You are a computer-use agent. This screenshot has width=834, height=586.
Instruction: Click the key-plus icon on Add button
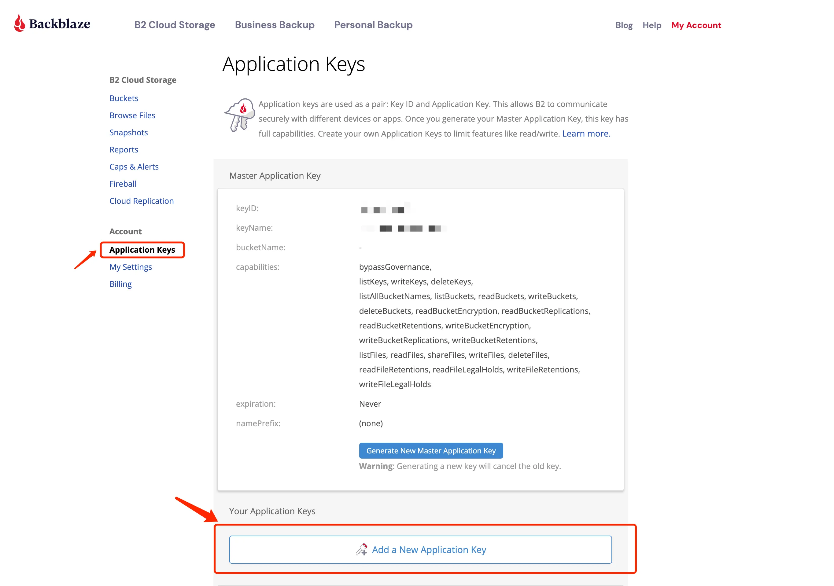tap(361, 549)
